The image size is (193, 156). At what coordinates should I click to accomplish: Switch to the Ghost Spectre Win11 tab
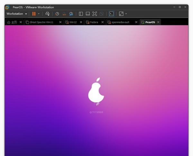[x=41, y=22]
